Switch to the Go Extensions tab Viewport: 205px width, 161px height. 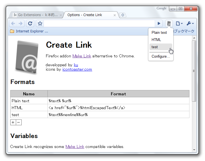click(36, 15)
